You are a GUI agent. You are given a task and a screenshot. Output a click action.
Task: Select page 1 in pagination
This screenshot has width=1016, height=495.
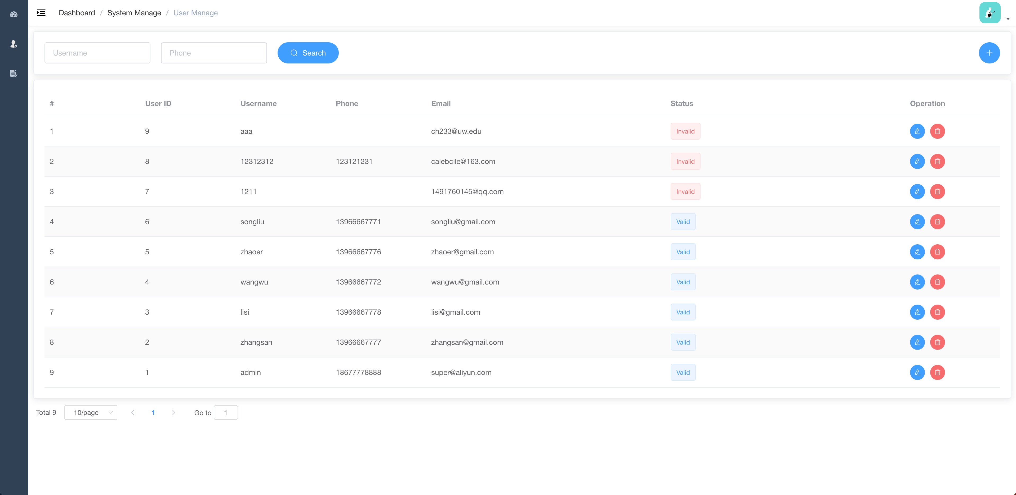(153, 412)
